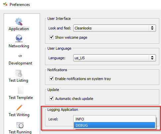Select the Networking globe icon
Image resolution: width=161 pixels, height=134 pixels.
(x=19, y=38)
